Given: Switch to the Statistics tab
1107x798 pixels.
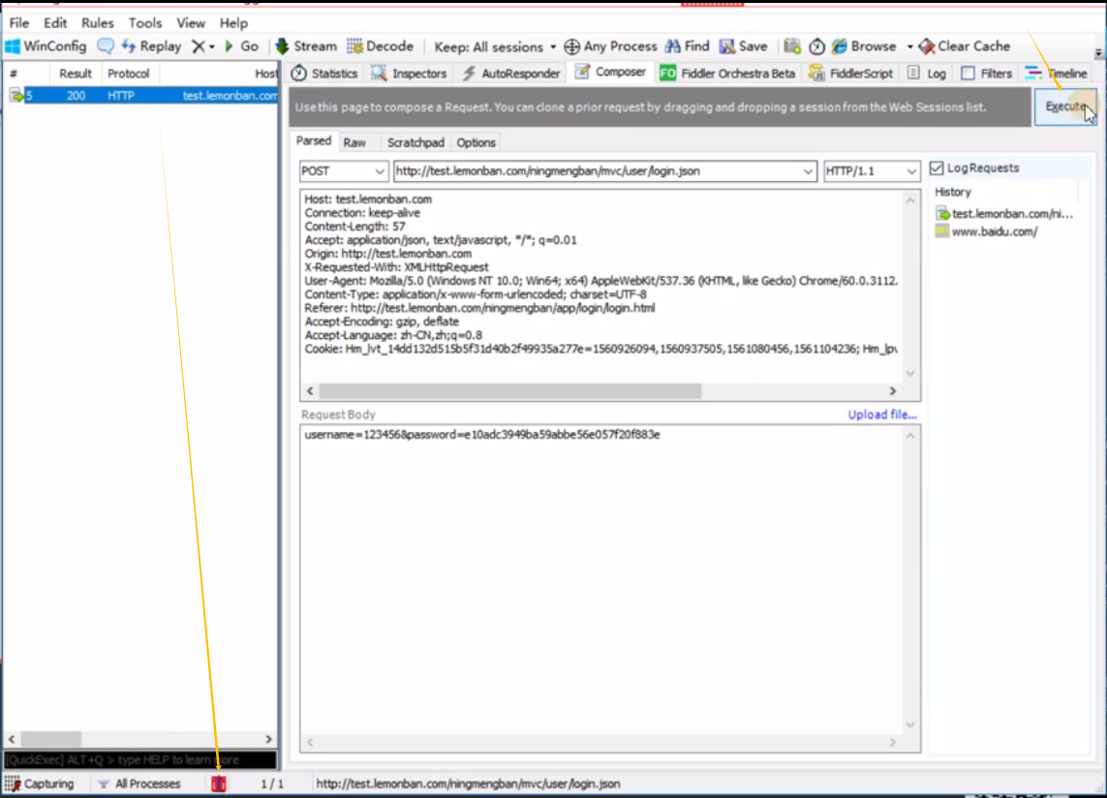Looking at the screenshot, I should coord(324,74).
